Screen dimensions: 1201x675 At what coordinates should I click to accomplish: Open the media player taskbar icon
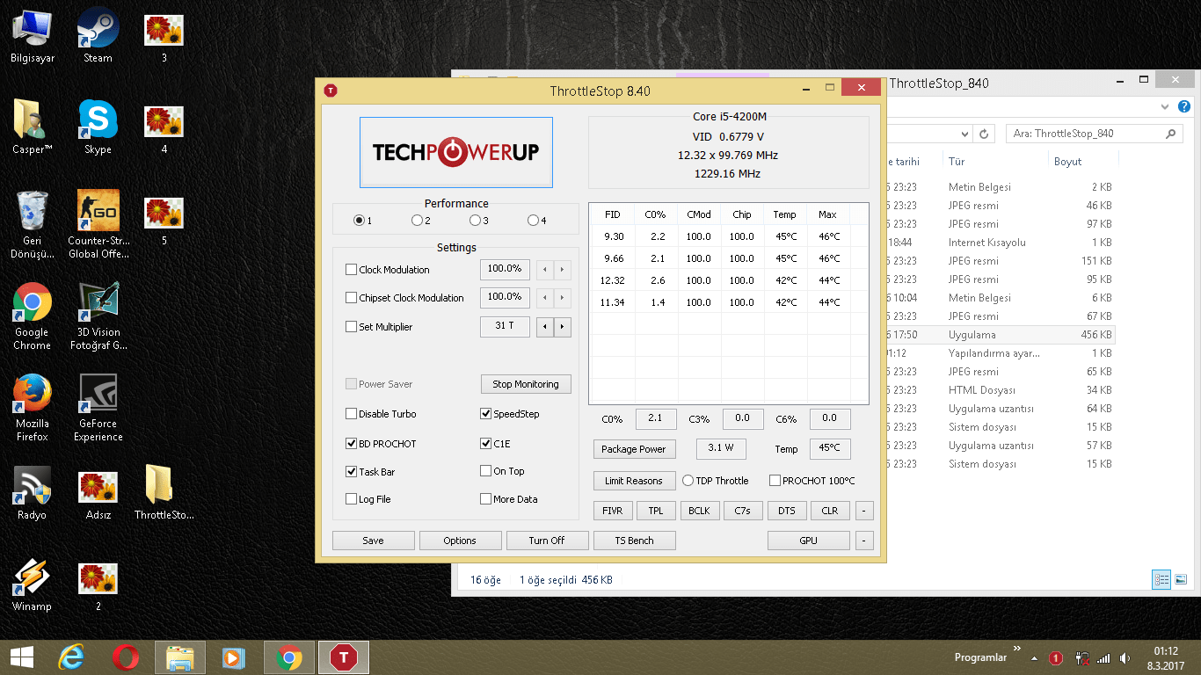click(234, 657)
